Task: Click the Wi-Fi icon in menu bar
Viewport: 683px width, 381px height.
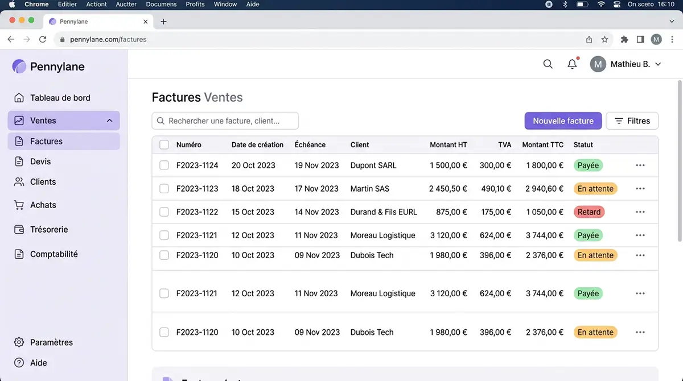Action: pos(601,4)
